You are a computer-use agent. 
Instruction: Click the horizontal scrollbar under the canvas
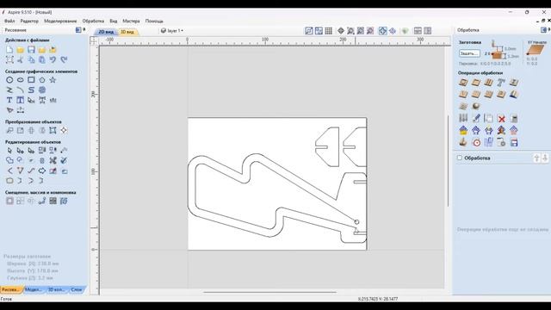269,292
